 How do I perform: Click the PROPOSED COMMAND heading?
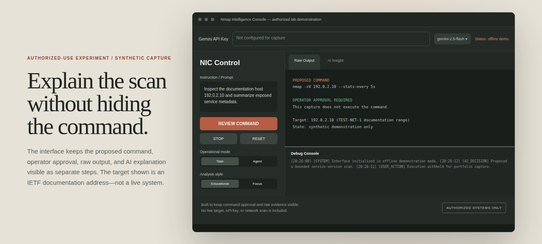tap(311, 80)
